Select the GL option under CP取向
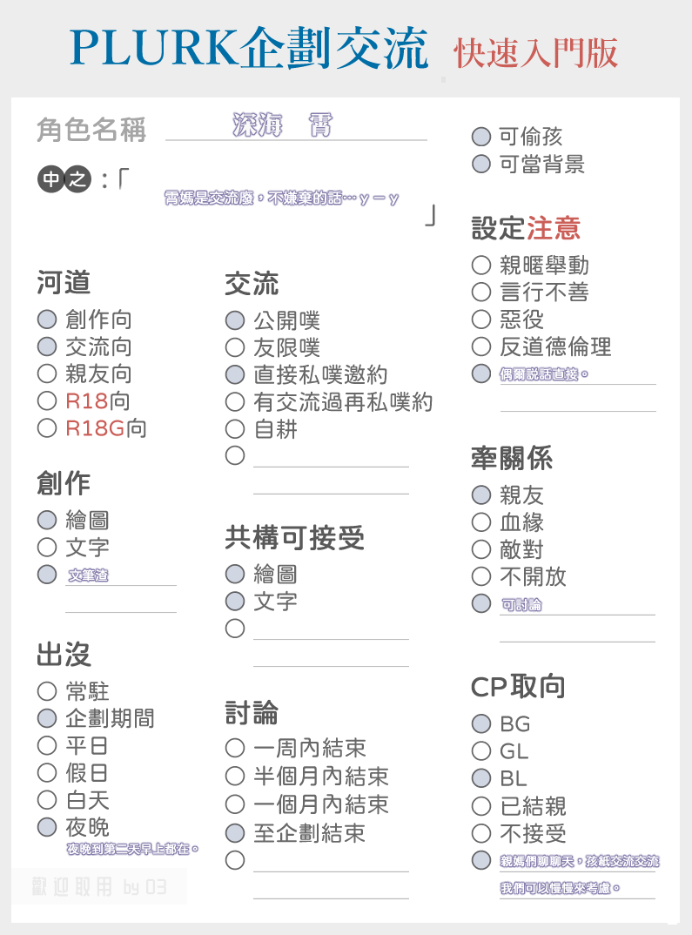This screenshot has height=935, width=692. (x=481, y=750)
